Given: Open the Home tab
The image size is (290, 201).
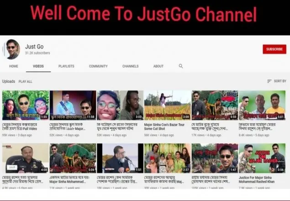Looking at the screenshot, I should coord(14,66).
